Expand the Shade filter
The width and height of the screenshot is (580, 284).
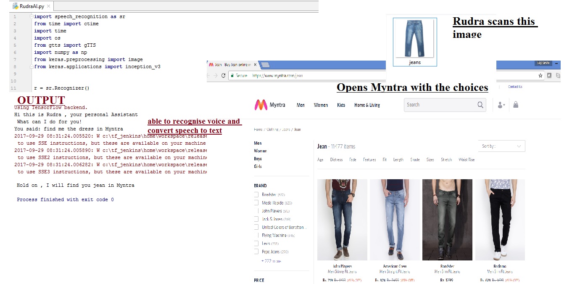pos(415,160)
